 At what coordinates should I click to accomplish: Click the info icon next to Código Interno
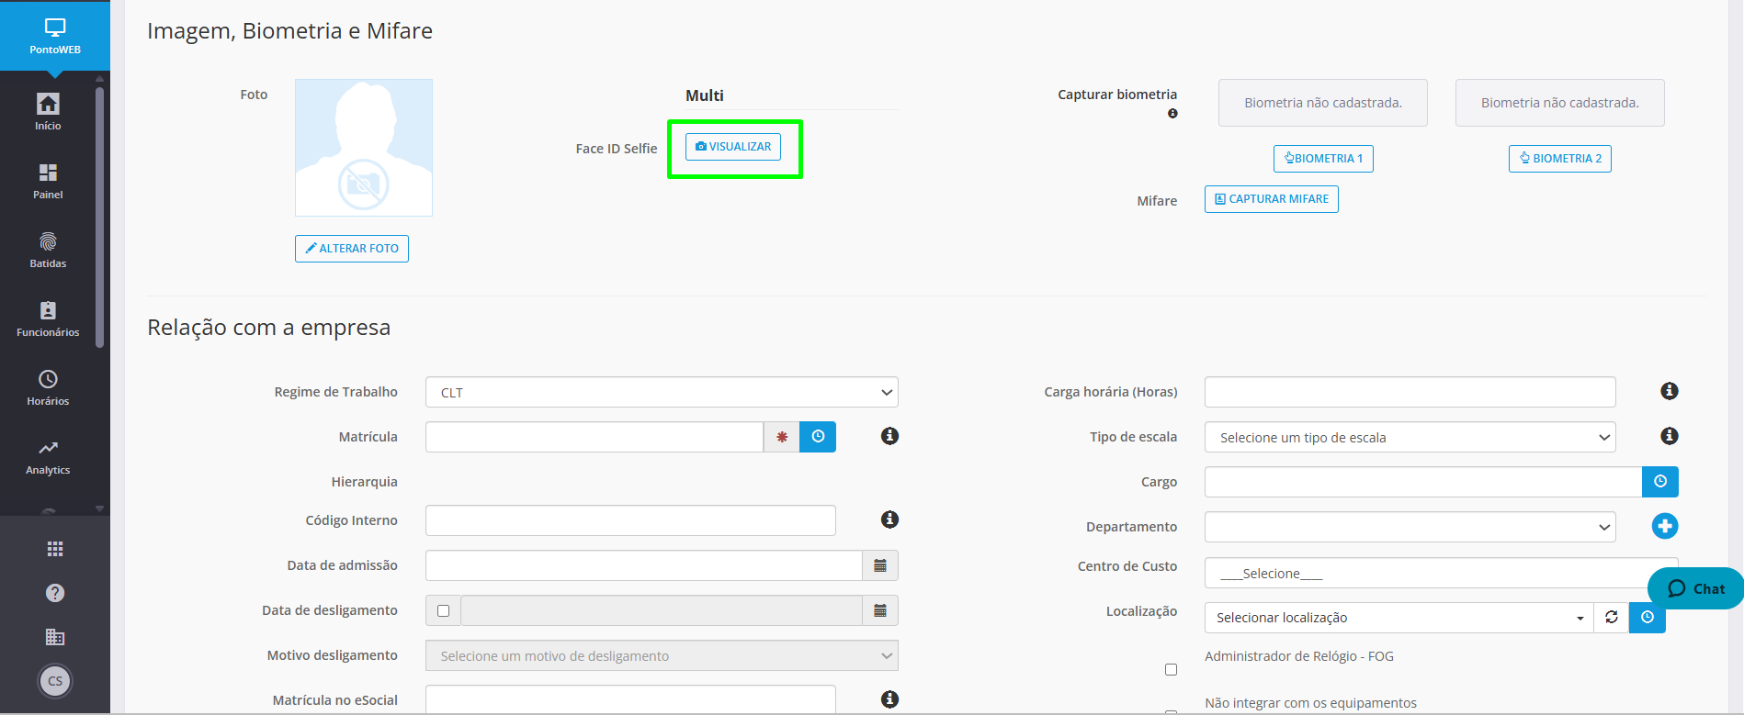(889, 519)
